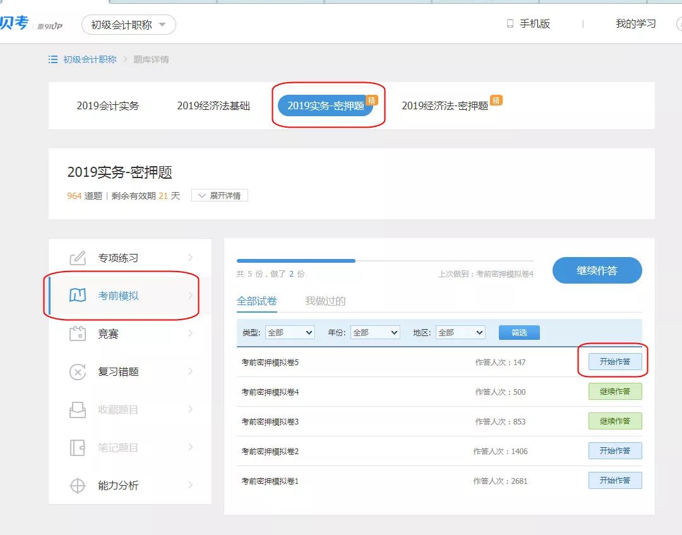
Task: Click the 筛选 filter button
Action: tap(519, 333)
